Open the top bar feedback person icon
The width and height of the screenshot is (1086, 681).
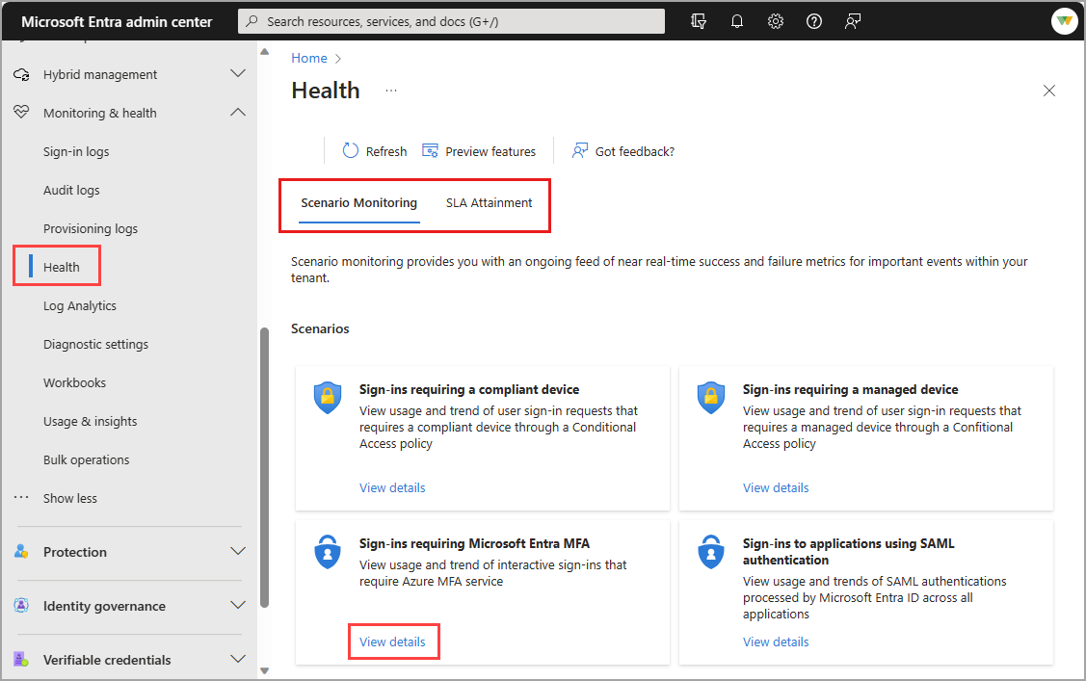853,21
